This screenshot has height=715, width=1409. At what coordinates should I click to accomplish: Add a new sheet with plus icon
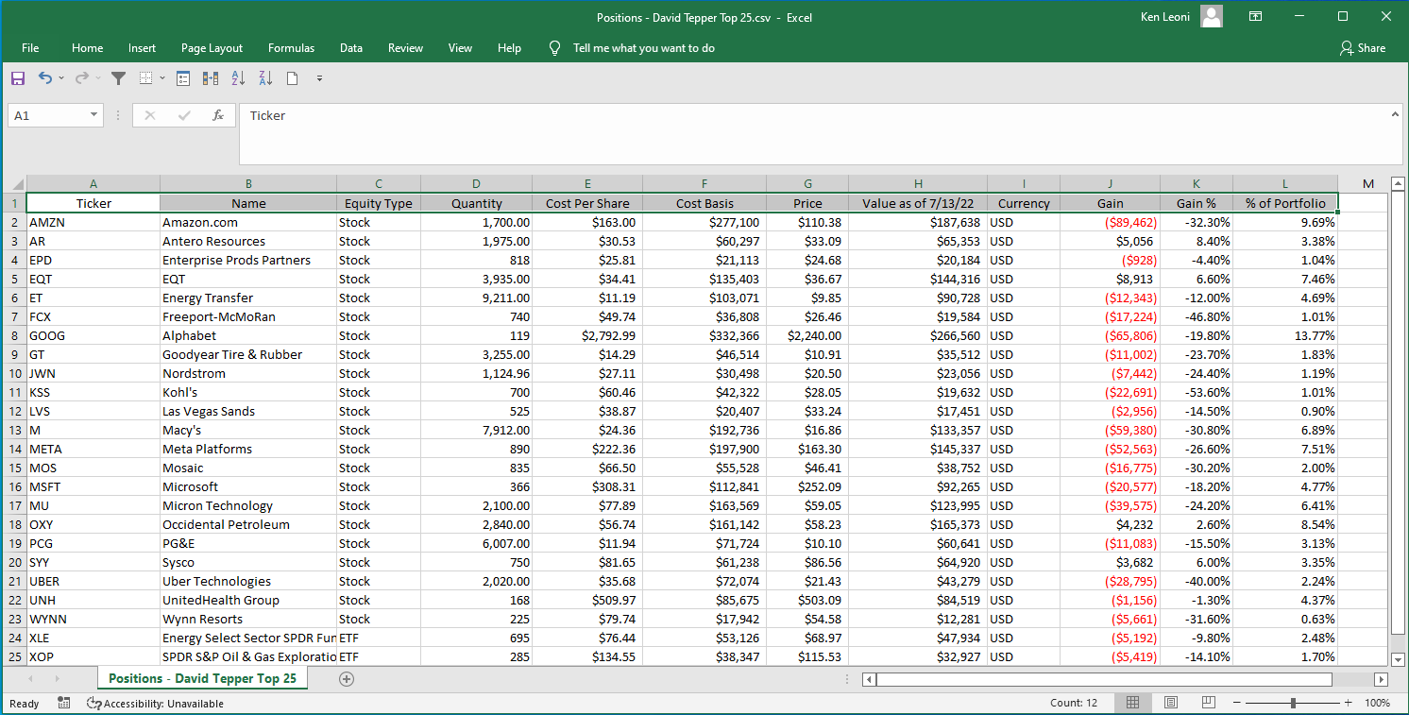(347, 678)
